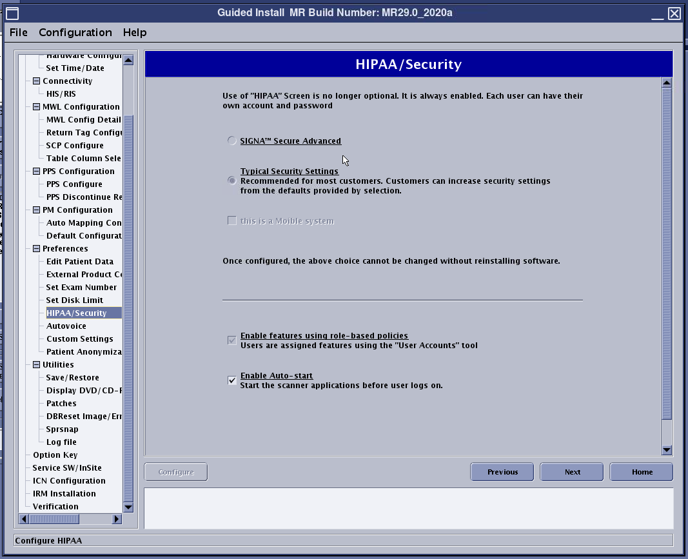Collapse the PPS Configuration node
Image resolution: width=688 pixels, height=559 pixels.
(36, 172)
